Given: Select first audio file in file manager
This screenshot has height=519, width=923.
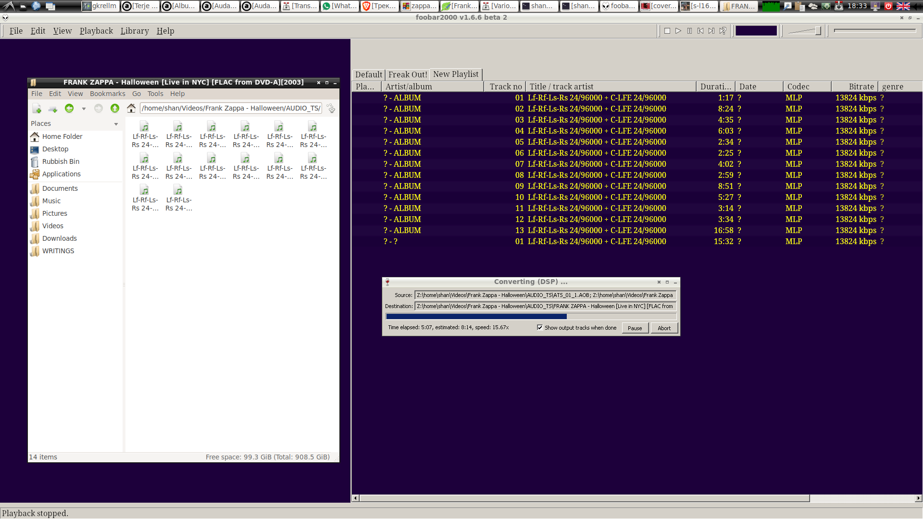Looking at the screenshot, I should (145, 135).
